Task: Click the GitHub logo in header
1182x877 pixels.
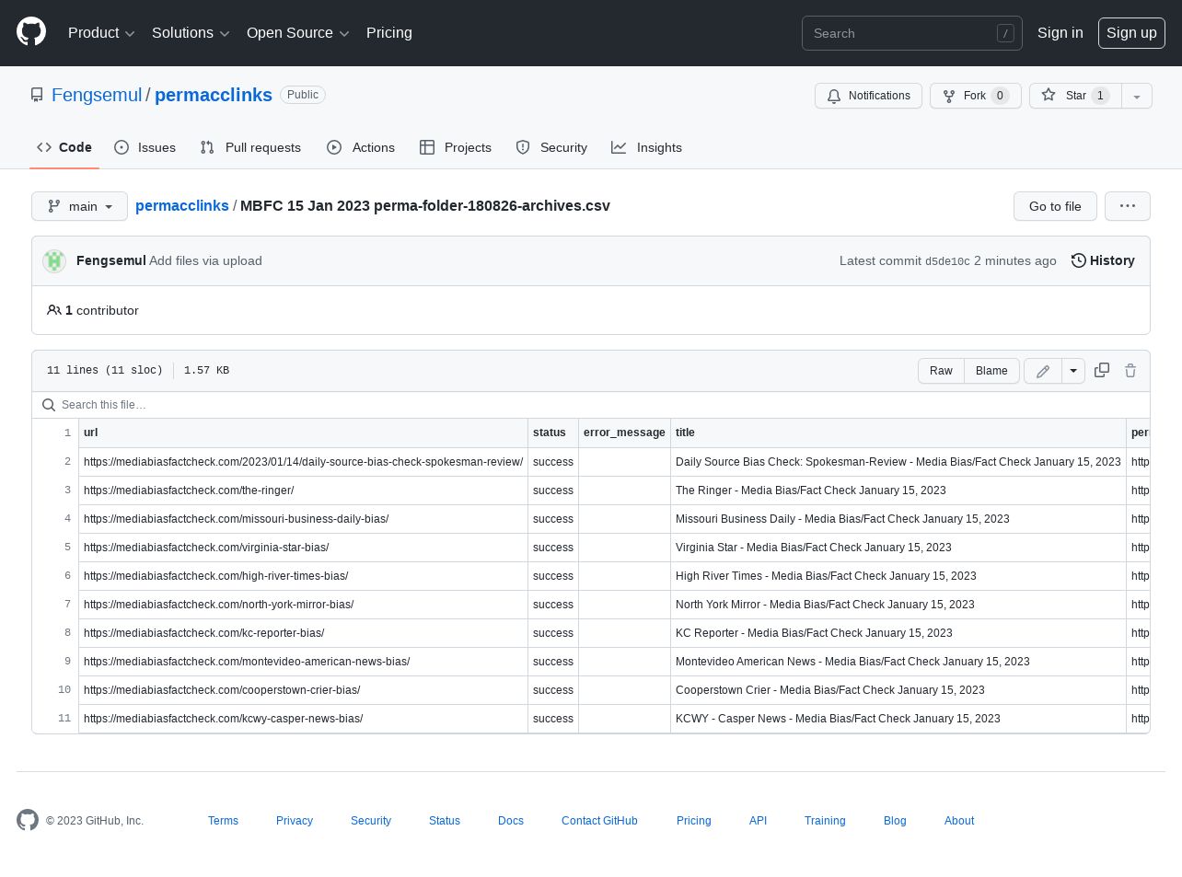Action: click(x=31, y=32)
